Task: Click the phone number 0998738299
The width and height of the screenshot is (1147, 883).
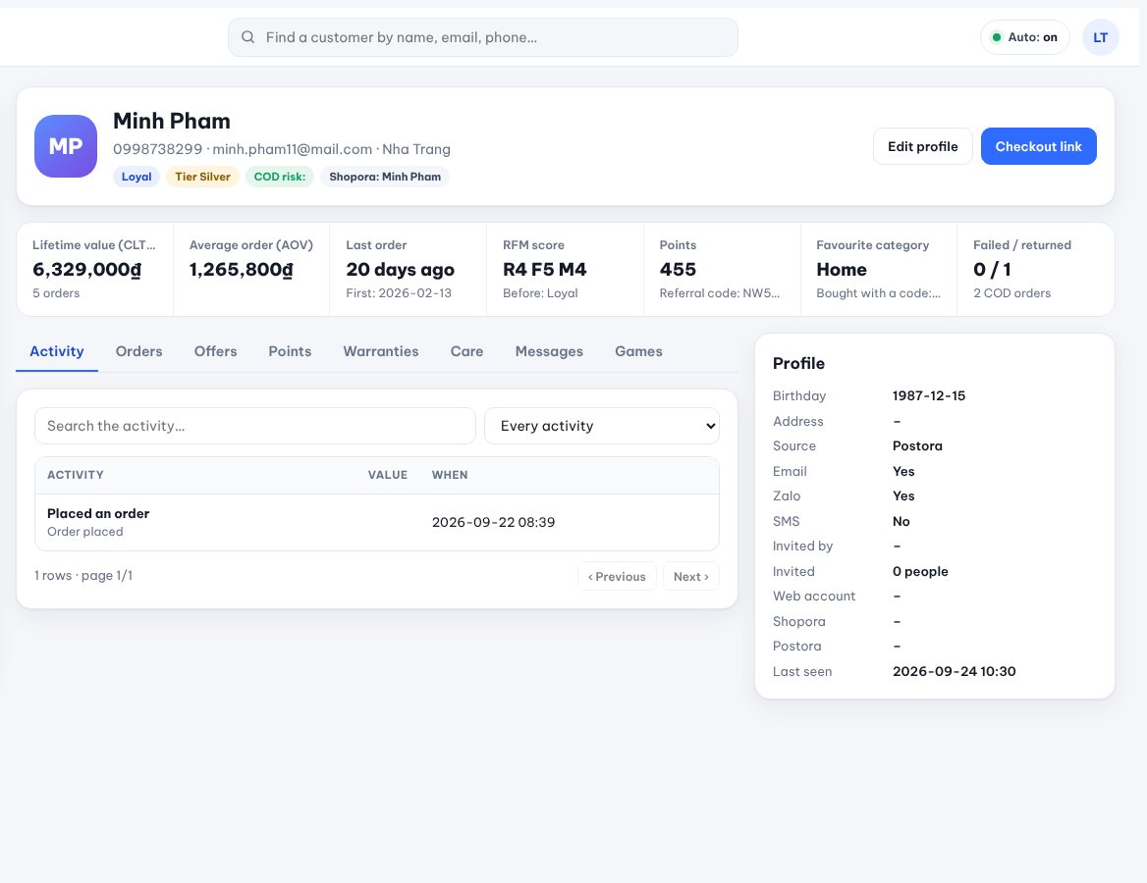Action: pos(157,149)
